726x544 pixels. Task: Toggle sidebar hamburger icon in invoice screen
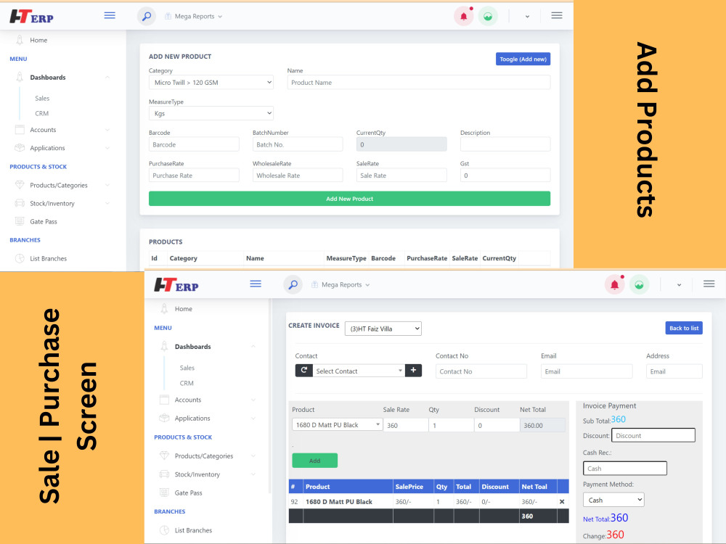[x=256, y=284]
